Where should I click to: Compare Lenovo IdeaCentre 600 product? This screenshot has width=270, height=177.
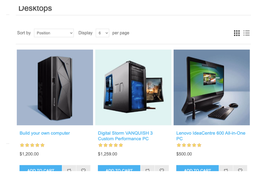[226, 168]
